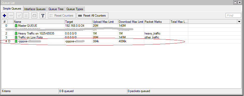Click the Reset Counters button
The image size is (244, 96).
point(62,16)
